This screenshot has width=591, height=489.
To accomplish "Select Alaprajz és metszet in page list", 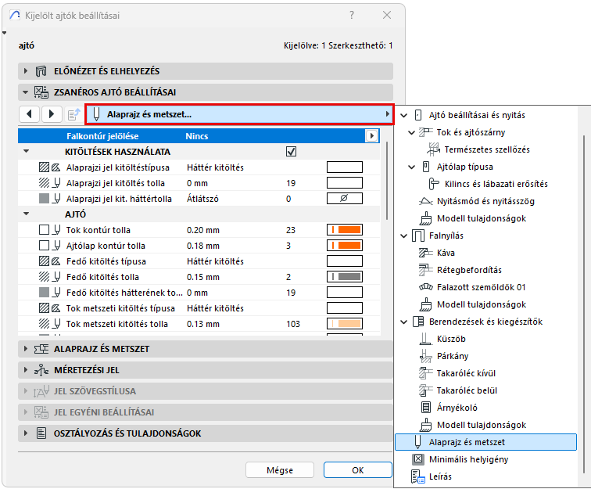I will 485,442.
